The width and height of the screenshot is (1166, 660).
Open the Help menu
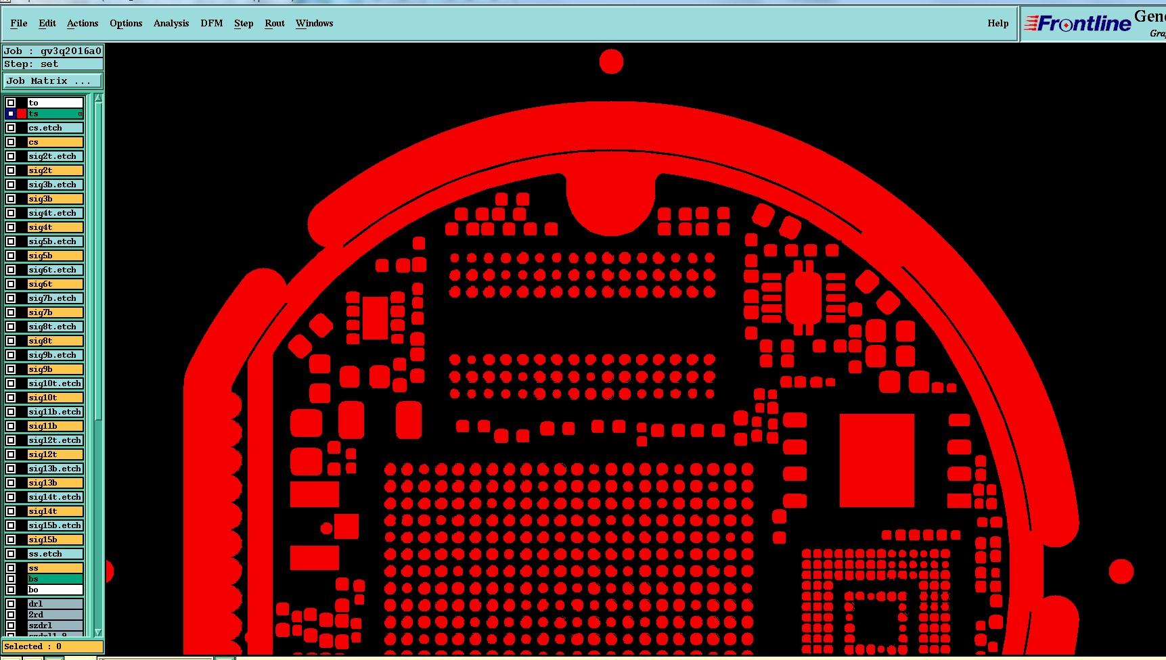[997, 23]
